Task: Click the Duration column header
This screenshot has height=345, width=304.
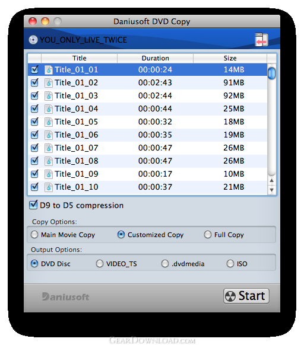Action: 155,58
